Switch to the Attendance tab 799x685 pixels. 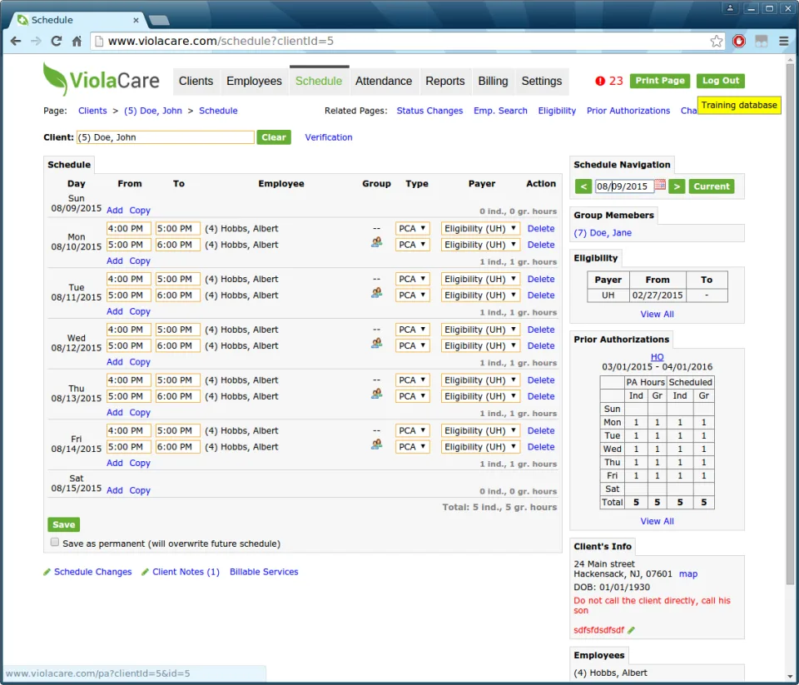click(x=384, y=81)
